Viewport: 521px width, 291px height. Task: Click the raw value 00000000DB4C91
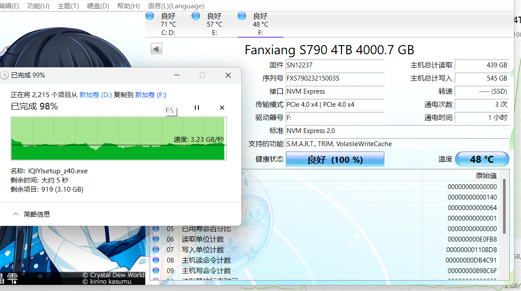pyautogui.click(x=471, y=260)
